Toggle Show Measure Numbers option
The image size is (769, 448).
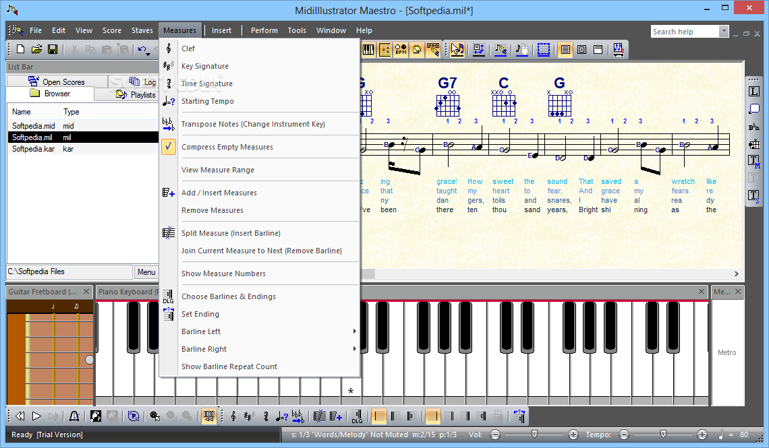click(223, 274)
